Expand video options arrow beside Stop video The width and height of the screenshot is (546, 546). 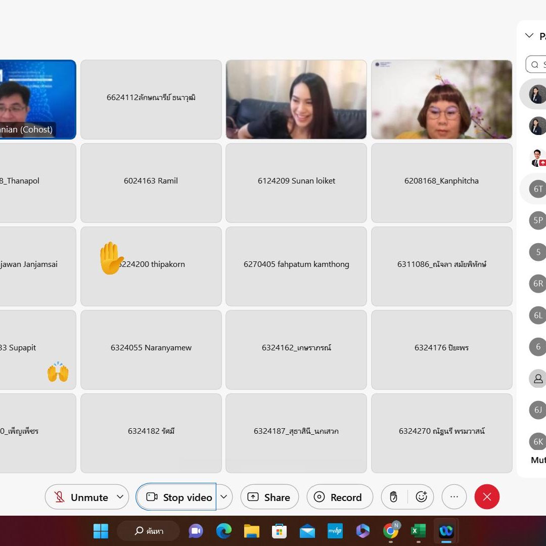tap(223, 497)
